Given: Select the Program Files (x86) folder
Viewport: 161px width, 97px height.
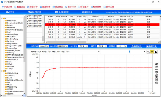Looking at the screenshot, I should tap(14, 46).
